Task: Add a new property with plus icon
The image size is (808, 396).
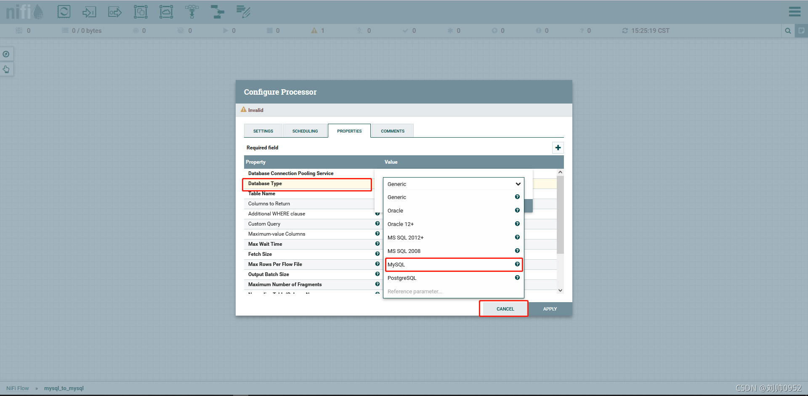Action: pyautogui.click(x=558, y=148)
